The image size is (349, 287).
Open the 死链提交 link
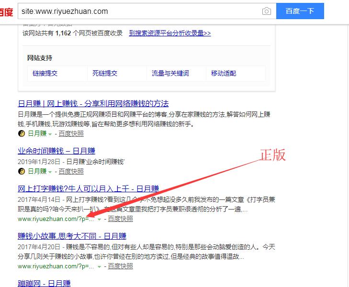105,73
